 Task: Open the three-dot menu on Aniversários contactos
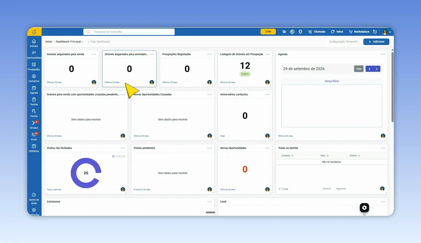tap(267, 95)
